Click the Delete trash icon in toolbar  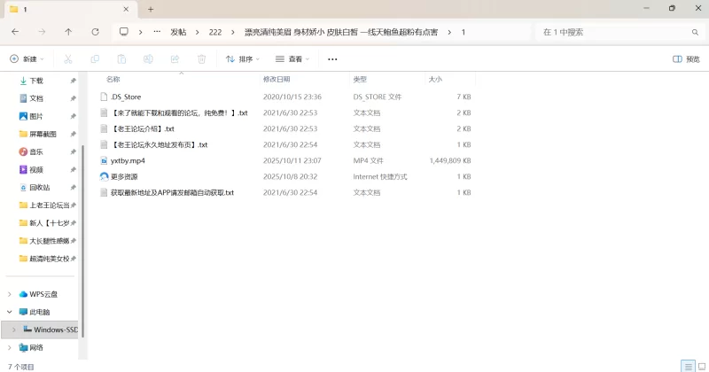[201, 59]
